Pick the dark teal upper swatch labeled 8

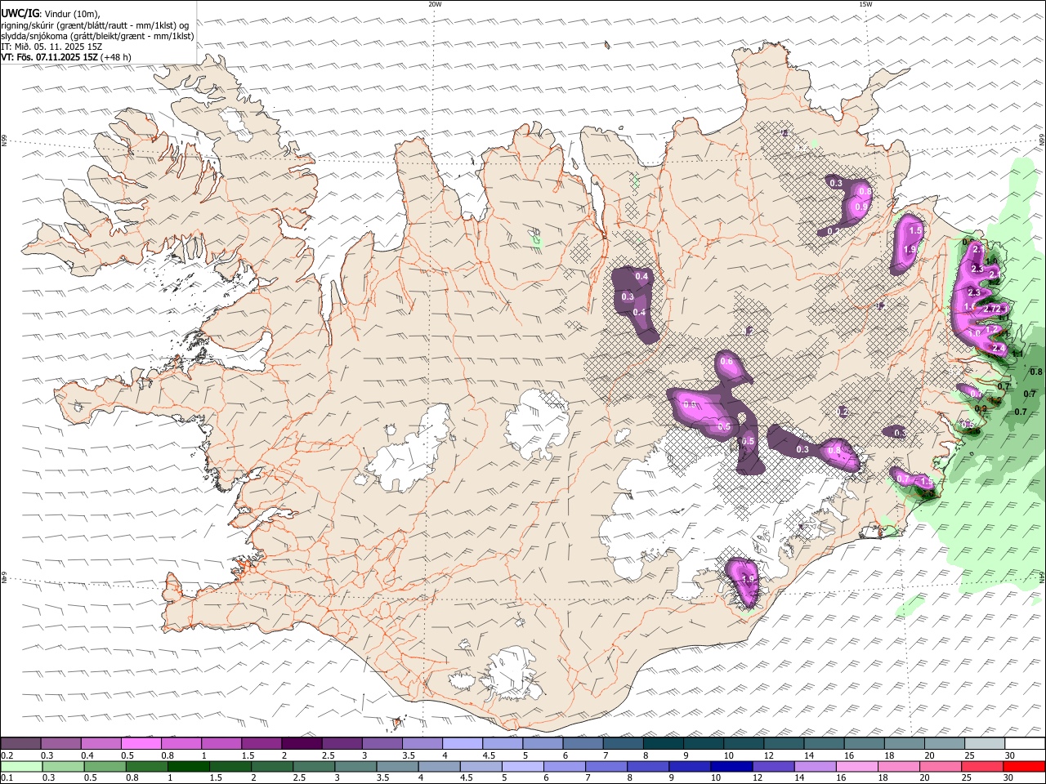[x=663, y=744]
